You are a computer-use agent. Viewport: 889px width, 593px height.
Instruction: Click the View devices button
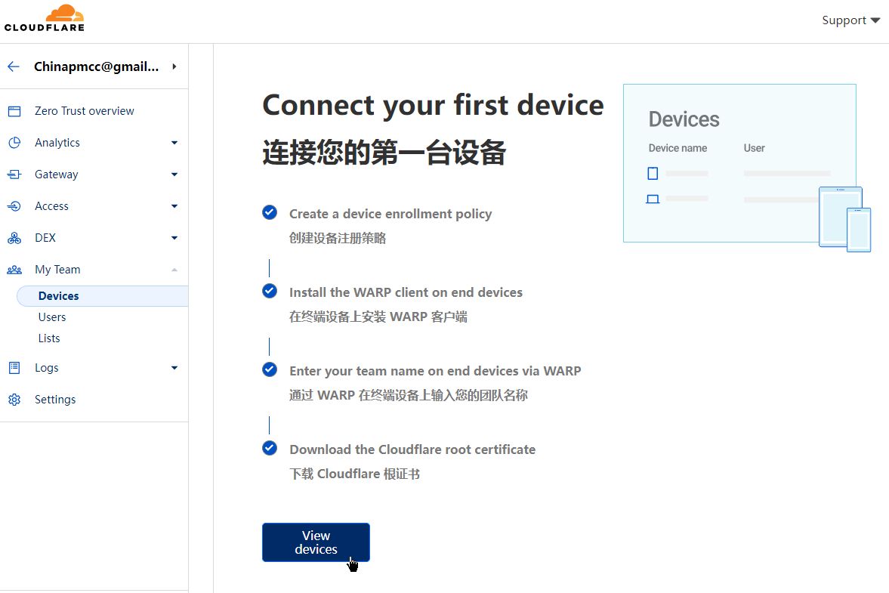tap(316, 542)
